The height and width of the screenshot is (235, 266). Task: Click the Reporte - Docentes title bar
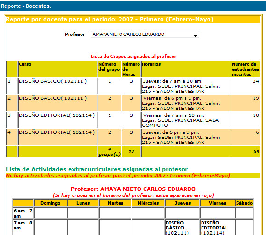133,6
